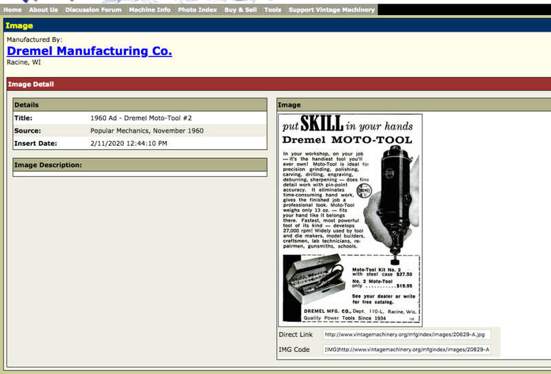This screenshot has height=374, width=551.
Task: Click the Source label in Details
Action: click(x=28, y=131)
